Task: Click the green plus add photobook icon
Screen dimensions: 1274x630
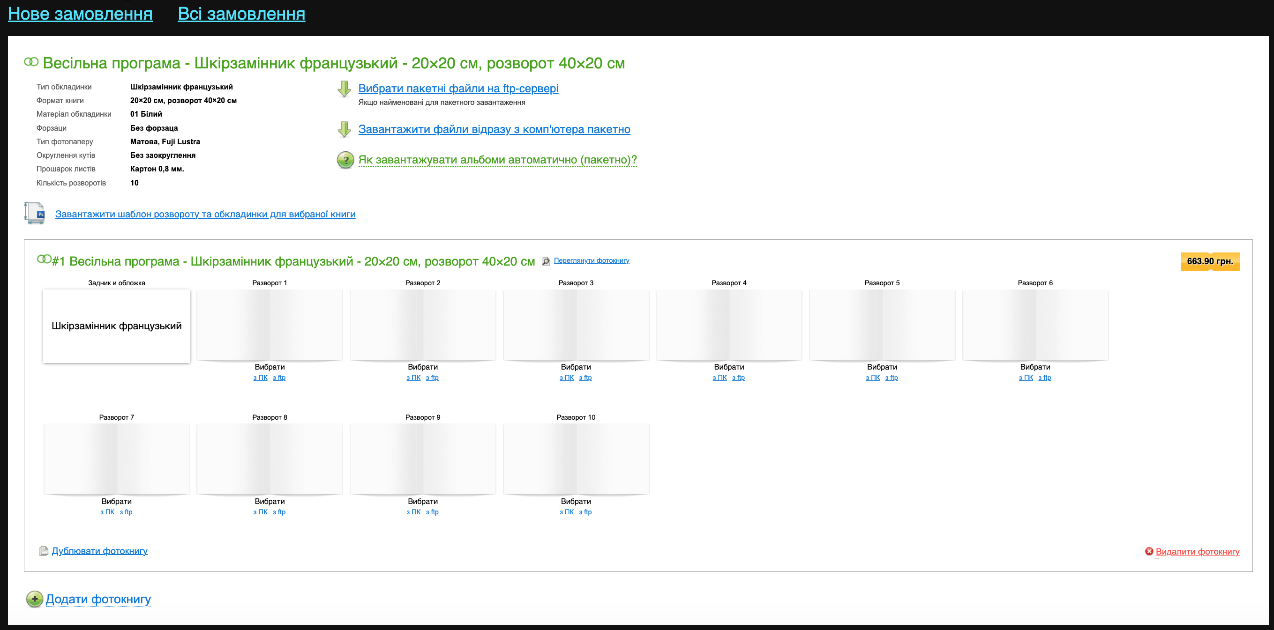Action: (x=35, y=600)
